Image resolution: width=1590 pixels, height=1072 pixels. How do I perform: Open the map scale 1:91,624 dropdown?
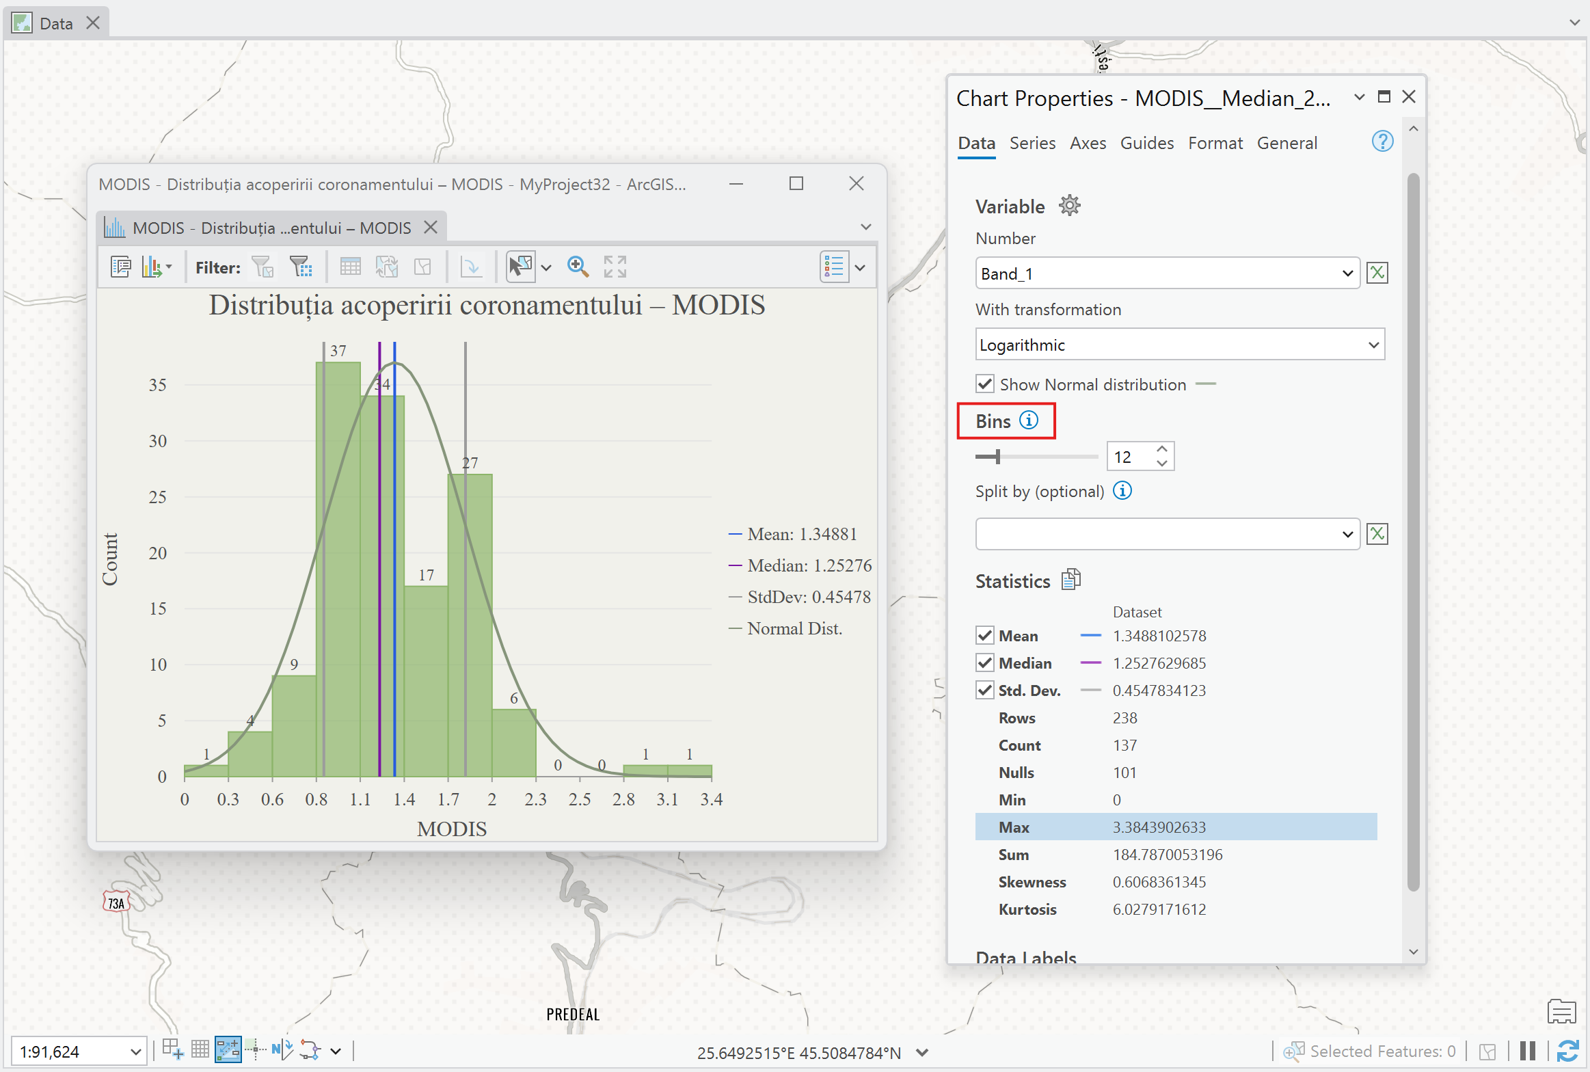[x=136, y=1051]
